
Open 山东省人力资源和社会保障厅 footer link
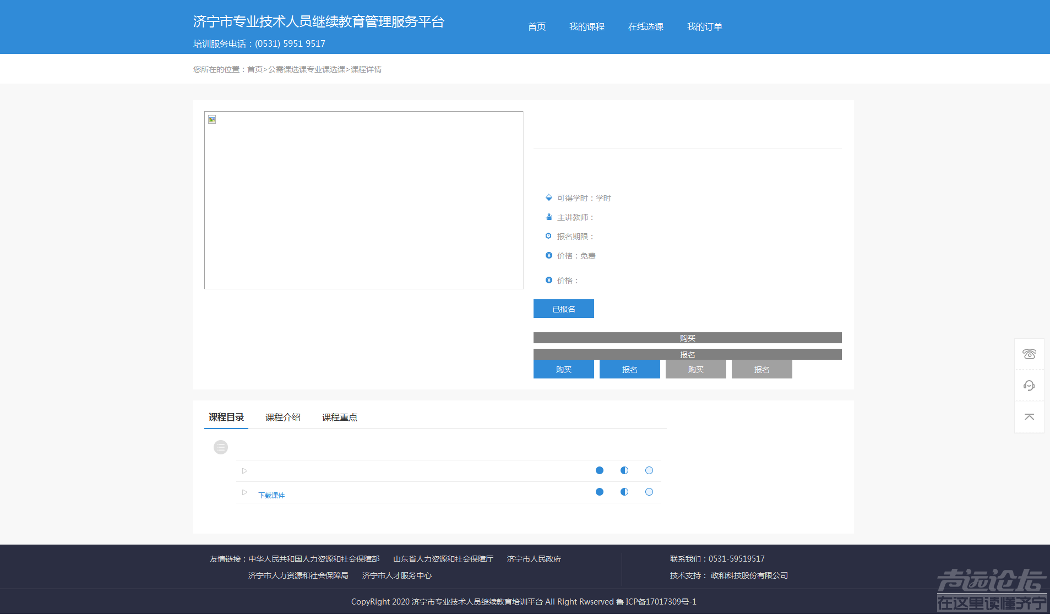point(443,559)
